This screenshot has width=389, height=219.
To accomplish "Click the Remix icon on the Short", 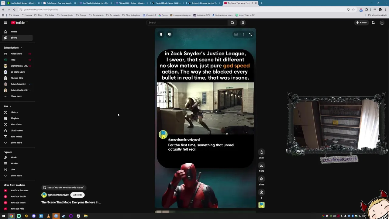I will 261,192.
